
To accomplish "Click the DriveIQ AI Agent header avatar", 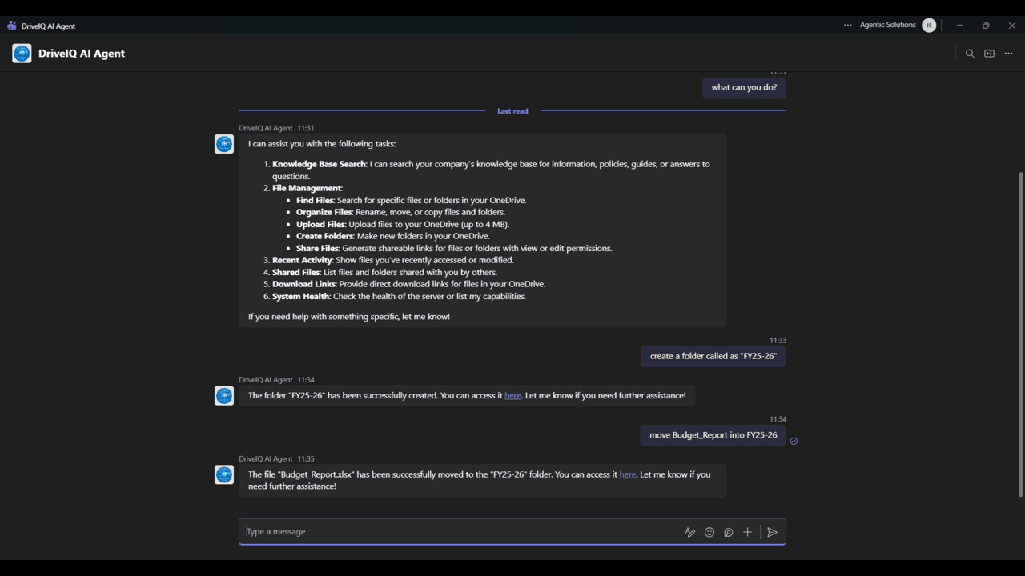I will (22, 54).
